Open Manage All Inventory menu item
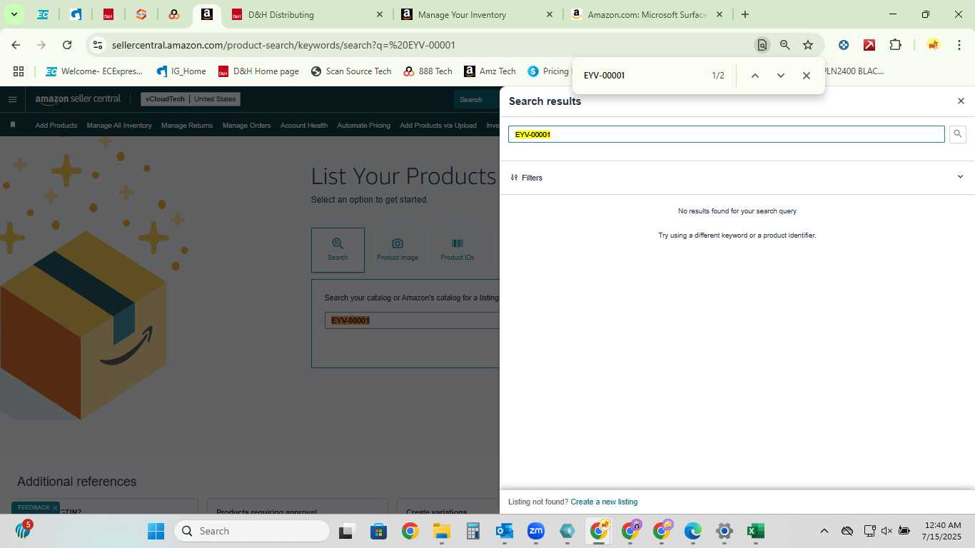The image size is (975, 548). click(x=119, y=126)
